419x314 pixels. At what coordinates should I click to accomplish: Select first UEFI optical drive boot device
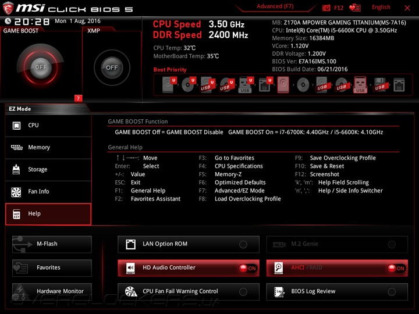189,85
